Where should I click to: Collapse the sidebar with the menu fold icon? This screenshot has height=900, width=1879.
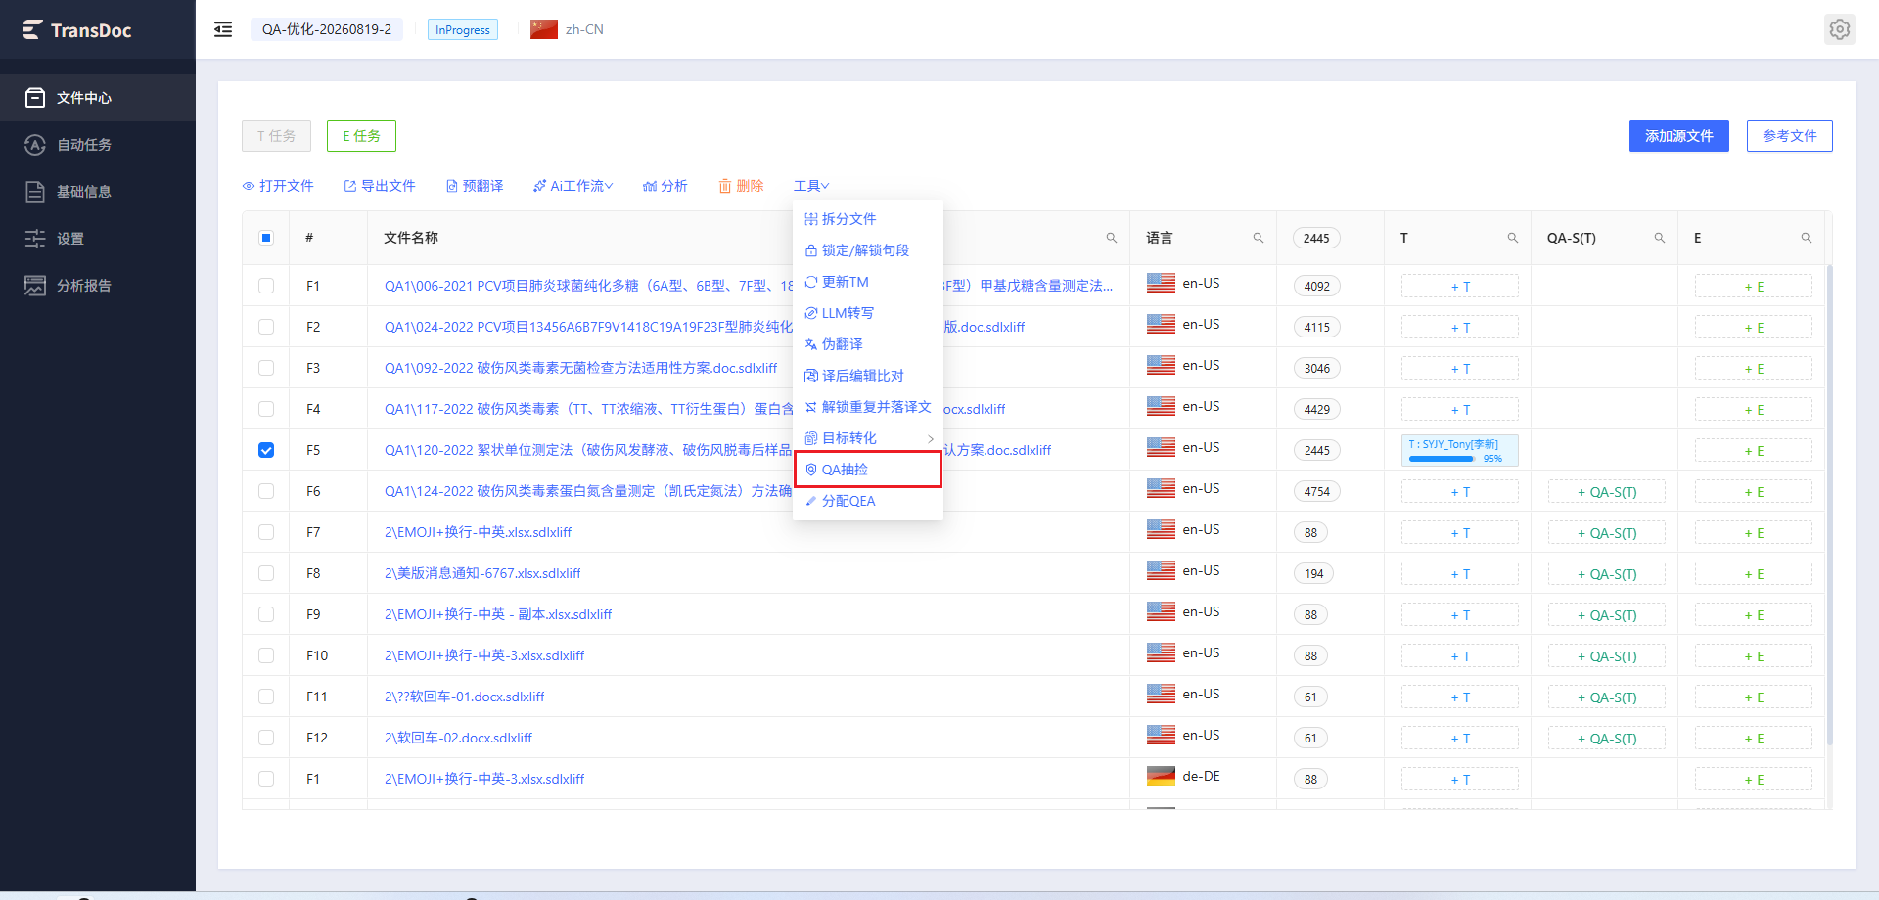[x=223, y=29]
